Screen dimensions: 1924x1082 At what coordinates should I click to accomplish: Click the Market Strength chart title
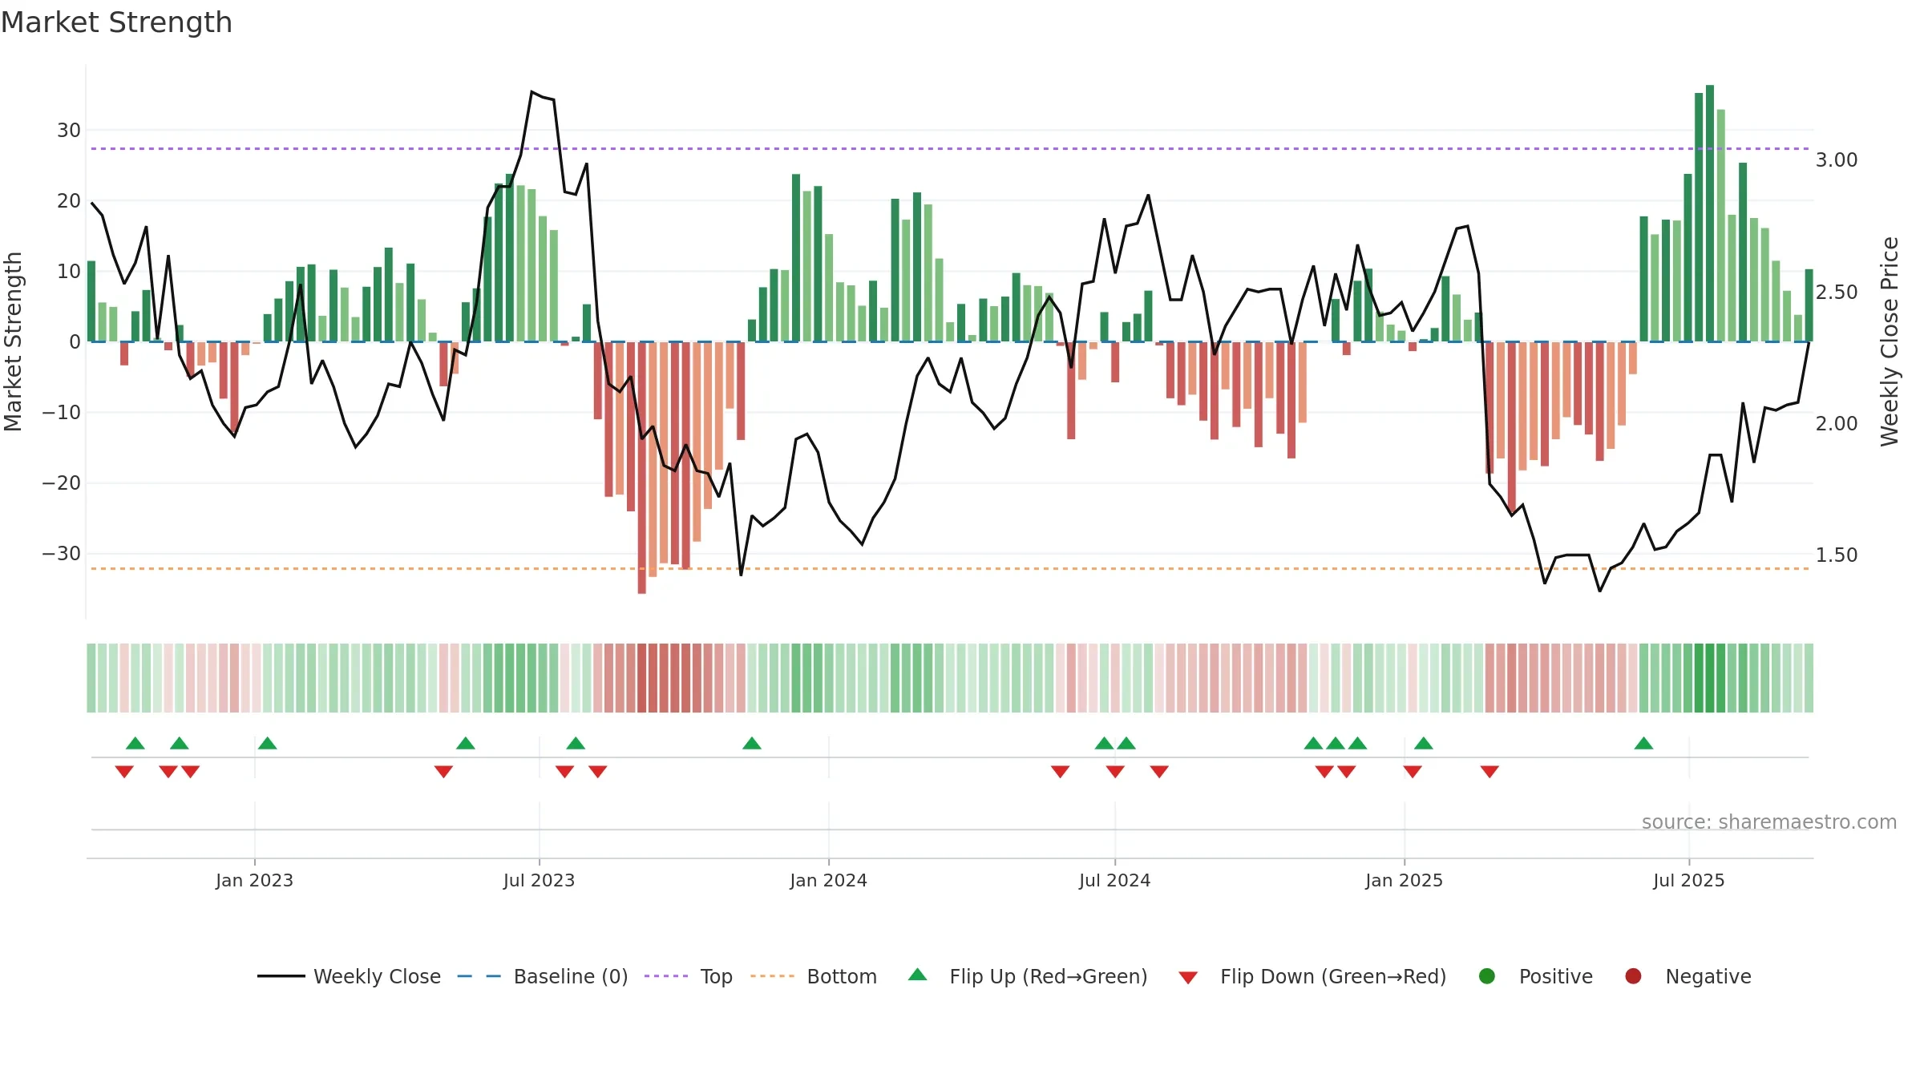click(116, 22)
